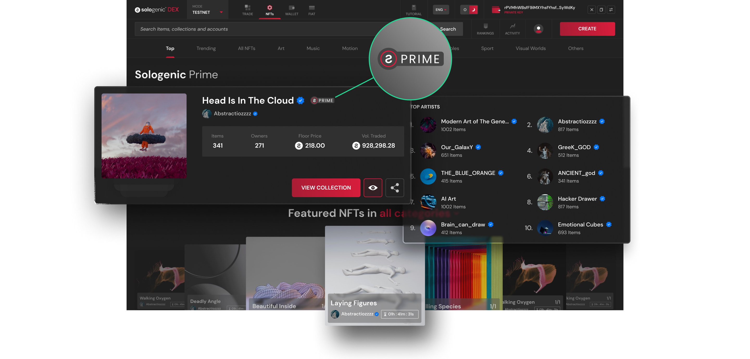
Task: Switch account with the swap arrows icon
Action: (x=611, y=10)
